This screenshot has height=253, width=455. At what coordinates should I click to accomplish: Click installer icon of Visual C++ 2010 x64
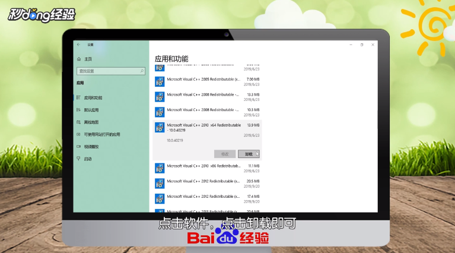[160, 128]
